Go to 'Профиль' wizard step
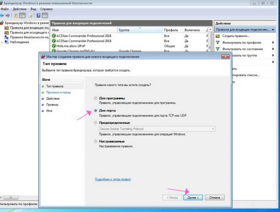Image resolution: width=280 pixels, height=212 pixels. [x=52, y=105]
